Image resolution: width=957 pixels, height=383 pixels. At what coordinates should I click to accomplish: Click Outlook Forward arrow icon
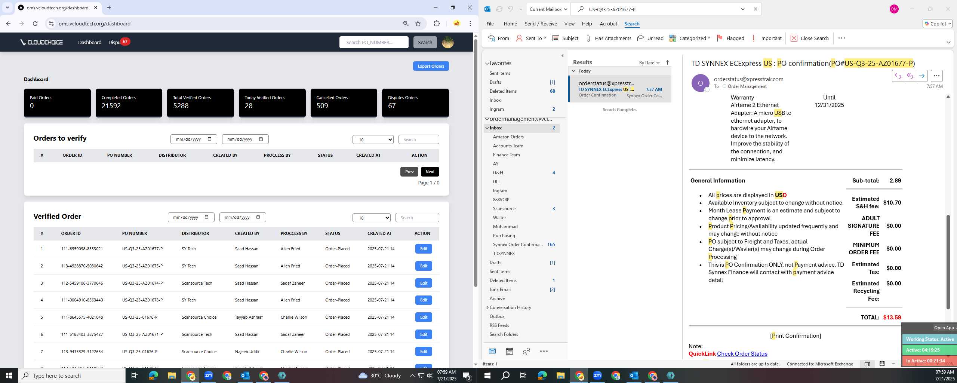(x=921, y=76)
